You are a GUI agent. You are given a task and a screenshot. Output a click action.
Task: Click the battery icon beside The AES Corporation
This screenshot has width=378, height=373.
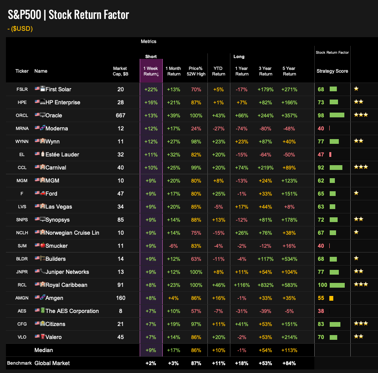43,310
